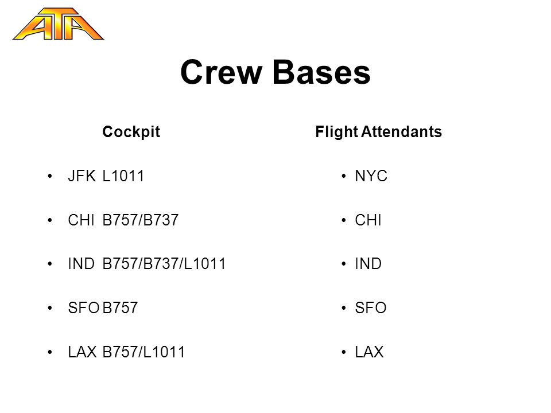This screenshot has height=413, width=551.
Task: Click SFO in flight attendants list
Action: click(371, 308)
